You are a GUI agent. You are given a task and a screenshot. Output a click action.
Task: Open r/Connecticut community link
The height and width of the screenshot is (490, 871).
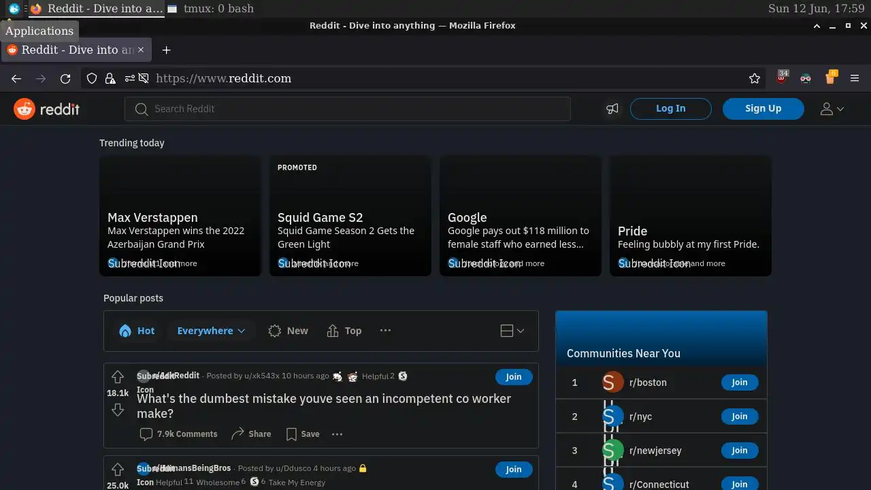pos(659,485)
